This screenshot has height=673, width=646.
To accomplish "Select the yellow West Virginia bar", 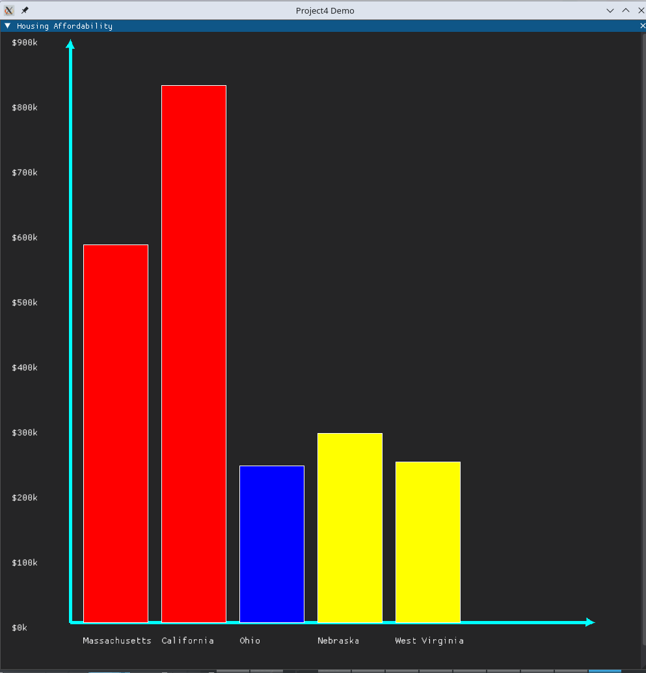I will click(428, 542).
